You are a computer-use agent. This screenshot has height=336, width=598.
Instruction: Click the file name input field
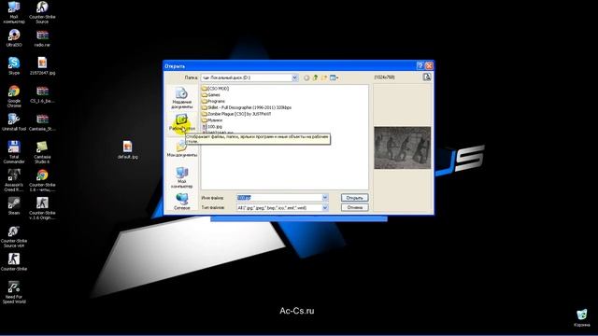pyautogui.click(x=279, y=198)
